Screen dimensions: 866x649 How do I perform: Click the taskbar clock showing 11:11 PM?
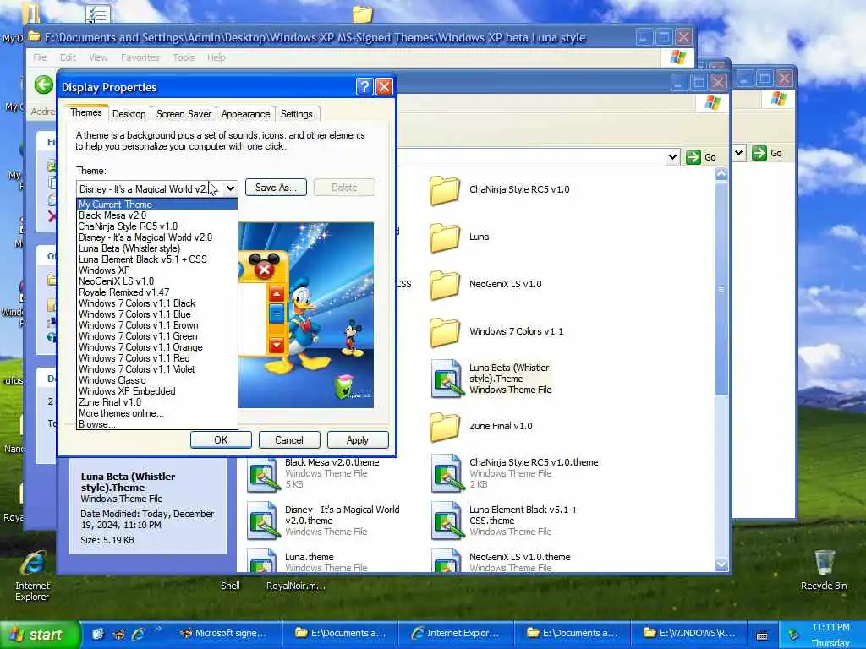(x=830, y=628)
